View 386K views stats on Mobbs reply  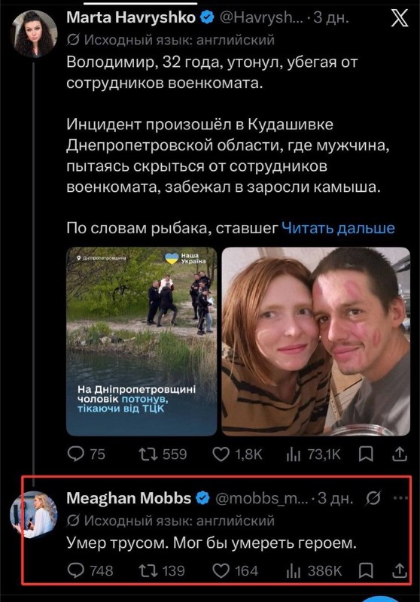coord(314,571)
